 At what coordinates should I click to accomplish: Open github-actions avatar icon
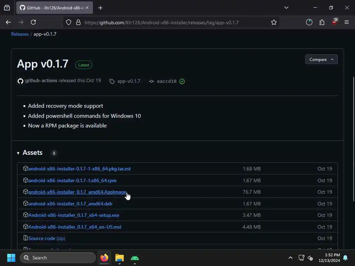pos(20,81)
